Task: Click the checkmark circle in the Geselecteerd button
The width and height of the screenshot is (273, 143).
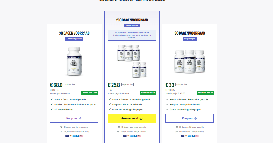Action: pyautogui.click(x=141, y=118)
